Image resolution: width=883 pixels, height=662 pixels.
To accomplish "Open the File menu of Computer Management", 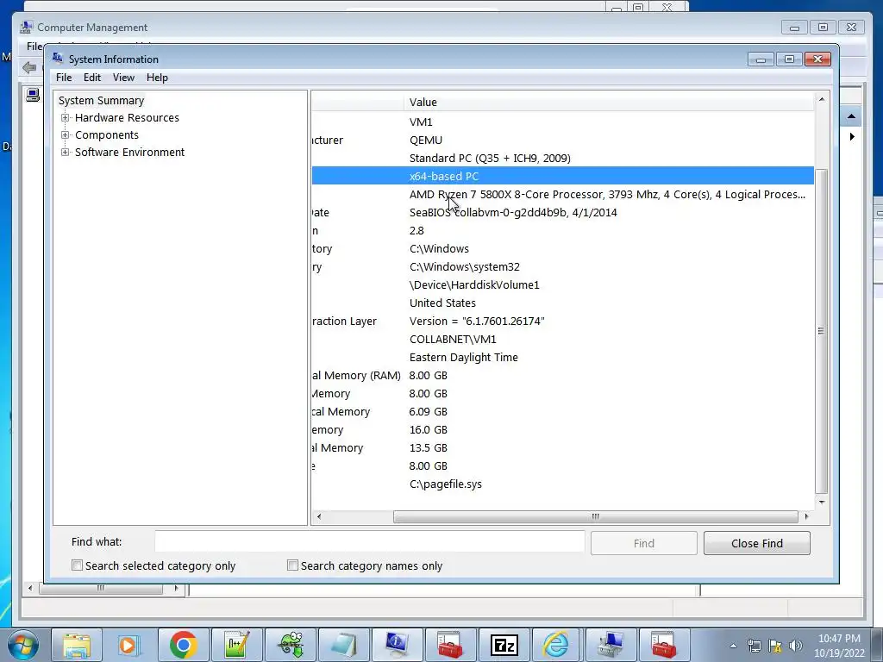I will (x=34, y=47).
